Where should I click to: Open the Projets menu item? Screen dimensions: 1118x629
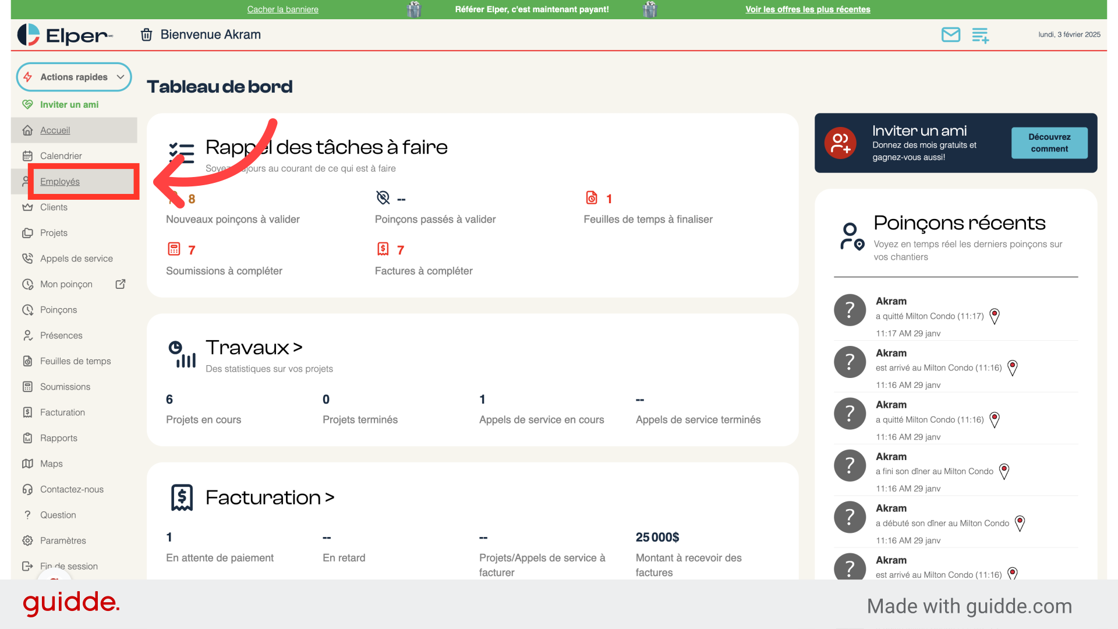(74, 233)
